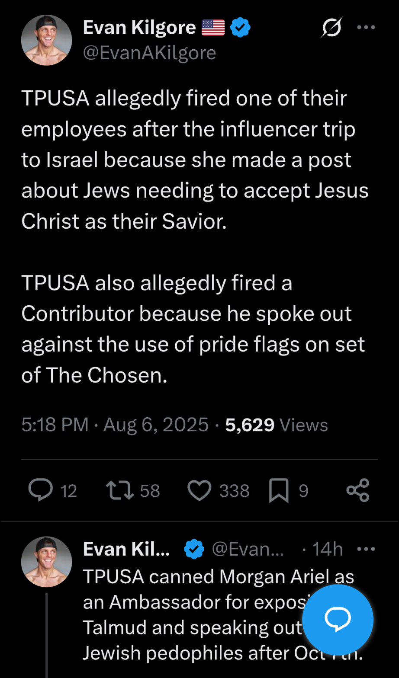Tap the @EvanAKilgore handle
The image size is (399, 678).
(149, 53)
